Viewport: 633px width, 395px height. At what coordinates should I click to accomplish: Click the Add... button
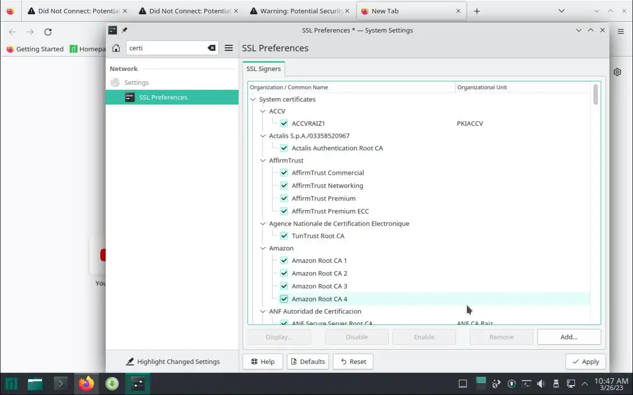(569, 337)
